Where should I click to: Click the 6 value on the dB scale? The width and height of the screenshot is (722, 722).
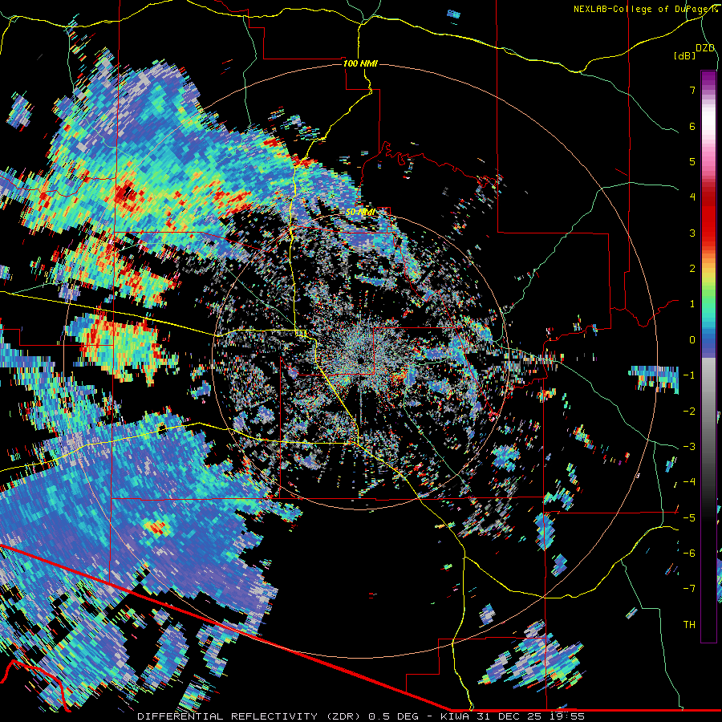click(x=692, y=126)
